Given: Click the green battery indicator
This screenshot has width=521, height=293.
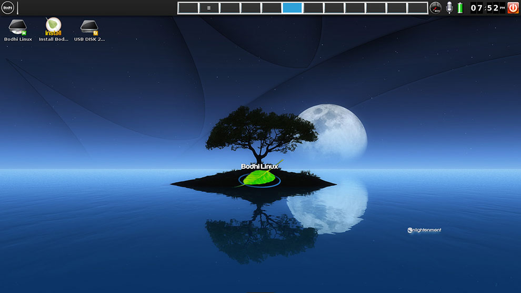Looking at the screenshot, I should 460,8.
